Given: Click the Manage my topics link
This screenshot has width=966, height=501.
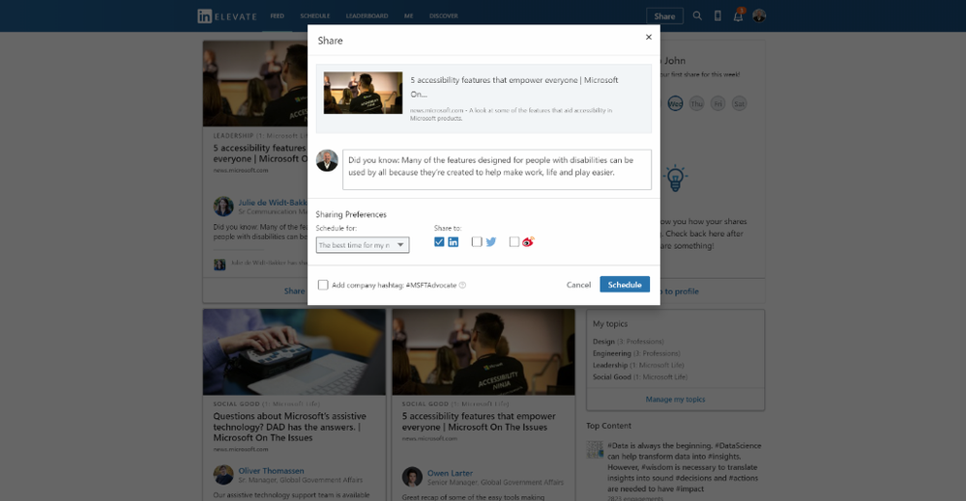Looking at the screenshot, I should [675, 400].
